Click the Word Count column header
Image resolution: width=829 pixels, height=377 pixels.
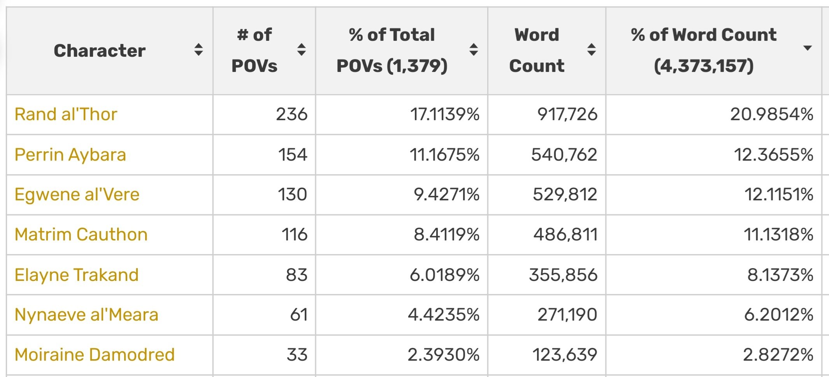pyautogui.click(x=537, y=51)
